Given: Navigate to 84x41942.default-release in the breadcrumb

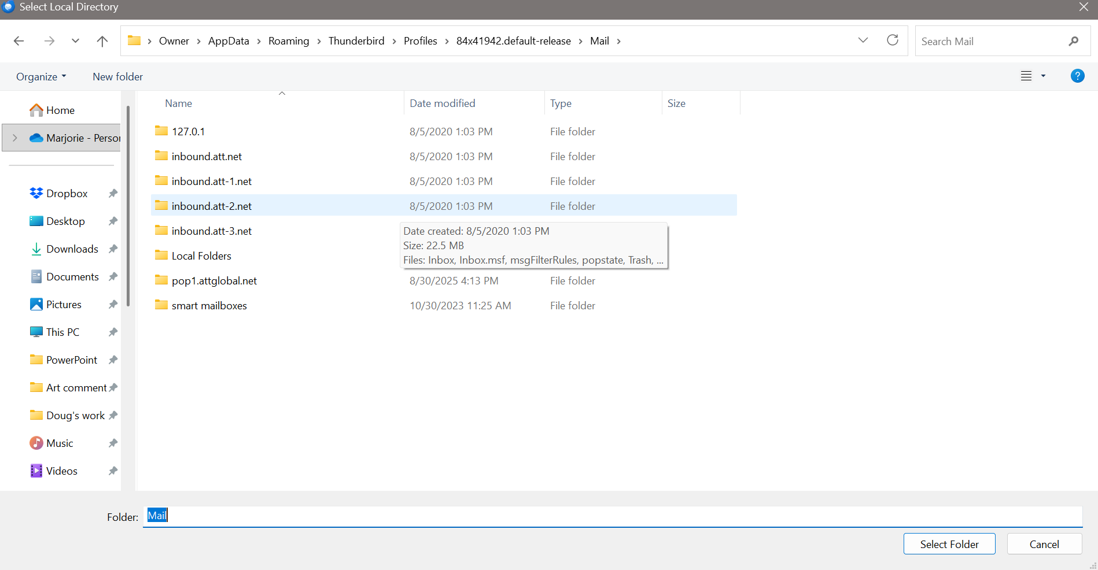Looking at the screenshot, I should [x=514, y=41].
